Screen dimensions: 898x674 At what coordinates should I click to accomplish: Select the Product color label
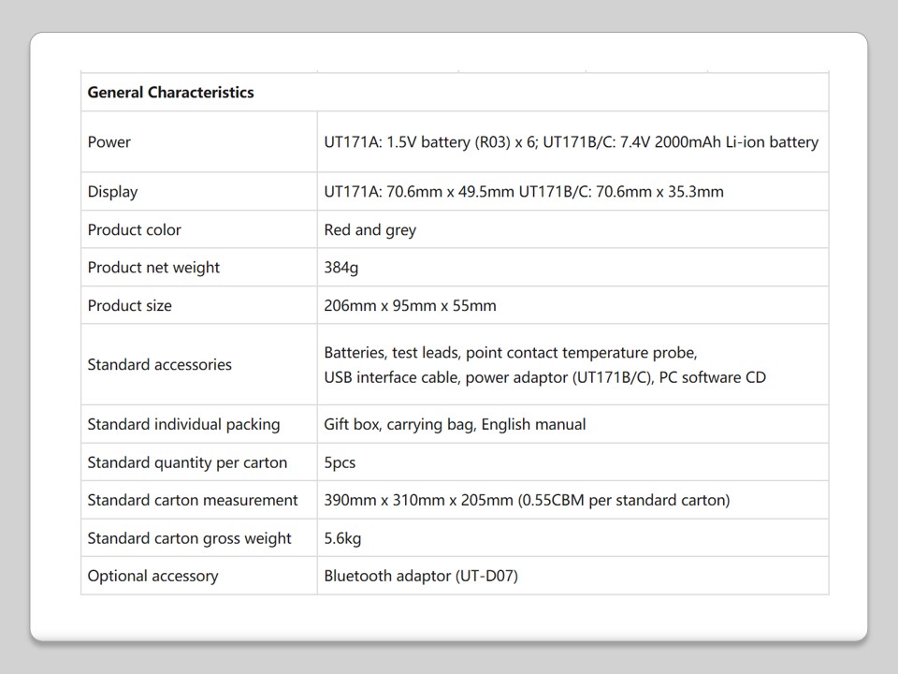click(134, 230)
